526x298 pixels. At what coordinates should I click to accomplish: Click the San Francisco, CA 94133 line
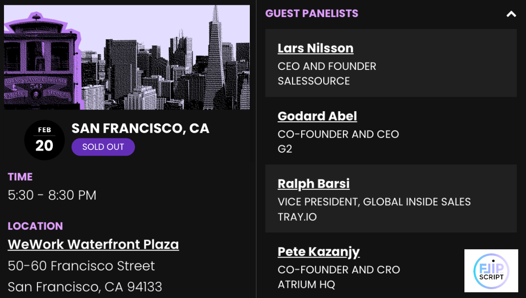[x=85, y=287]
